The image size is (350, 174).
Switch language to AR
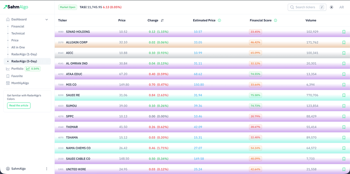341,7
